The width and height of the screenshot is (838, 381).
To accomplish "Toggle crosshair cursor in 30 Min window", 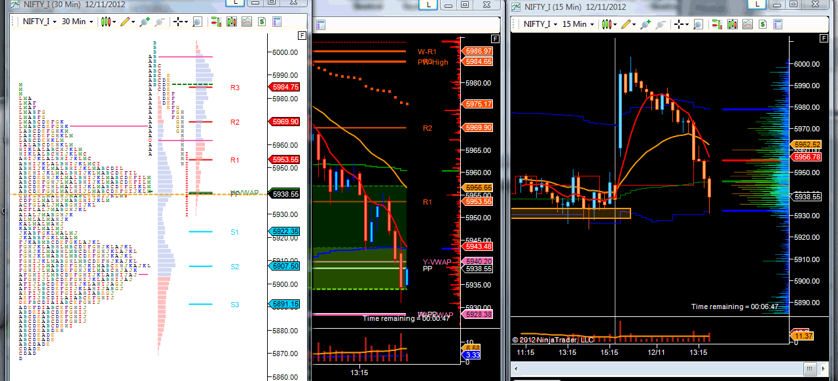I will click(178, 22).
